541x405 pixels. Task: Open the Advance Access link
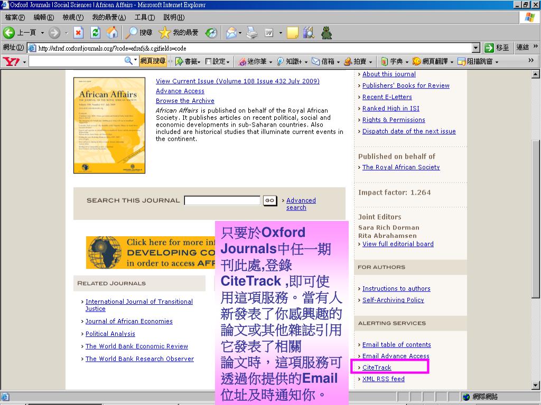180,91
